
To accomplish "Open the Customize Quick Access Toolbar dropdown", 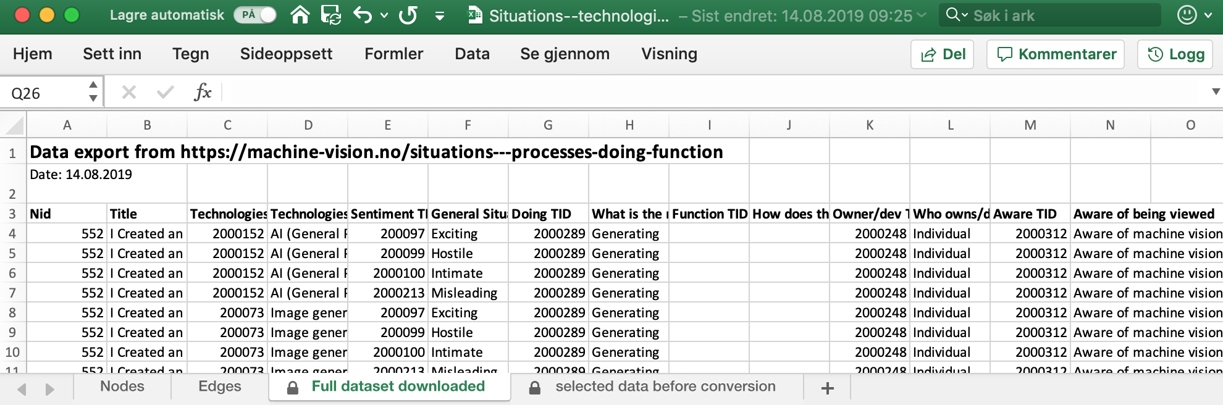I will [x=440, y=16].
